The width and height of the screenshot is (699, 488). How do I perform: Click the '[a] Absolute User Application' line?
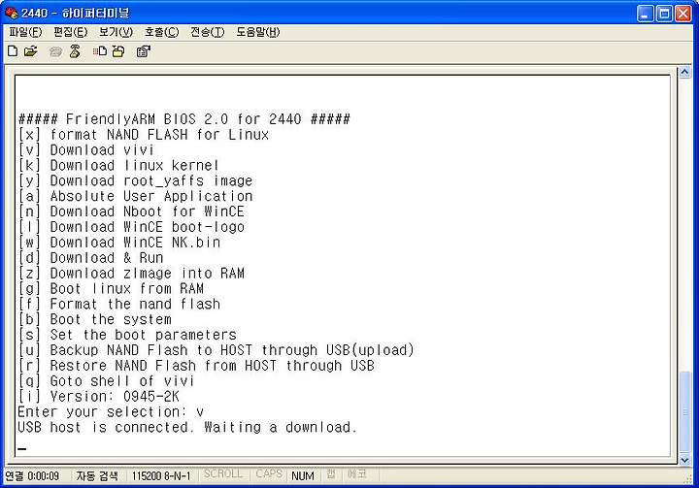pos(135,196)
